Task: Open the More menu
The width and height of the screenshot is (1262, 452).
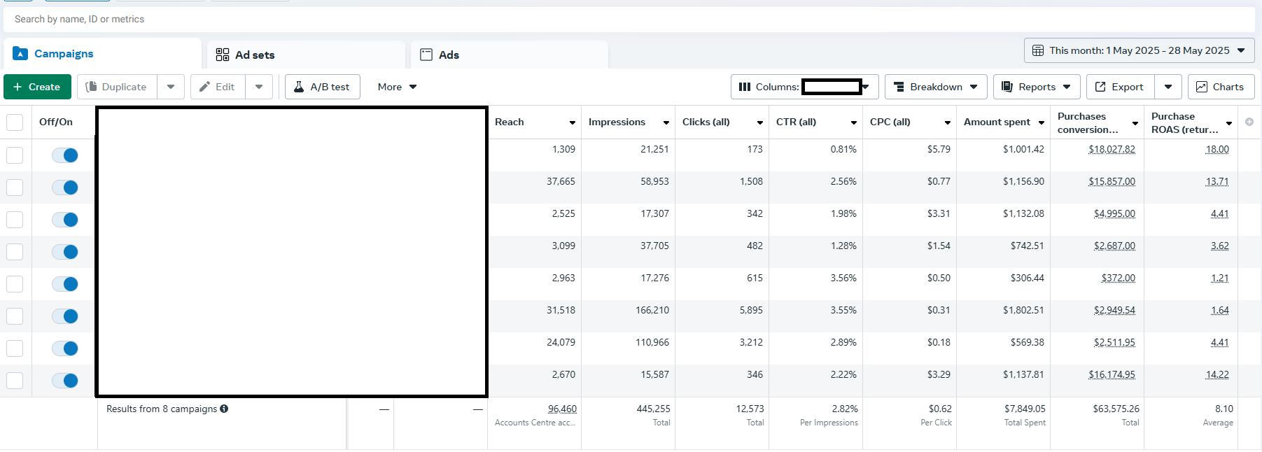Action: click(397, 87)
